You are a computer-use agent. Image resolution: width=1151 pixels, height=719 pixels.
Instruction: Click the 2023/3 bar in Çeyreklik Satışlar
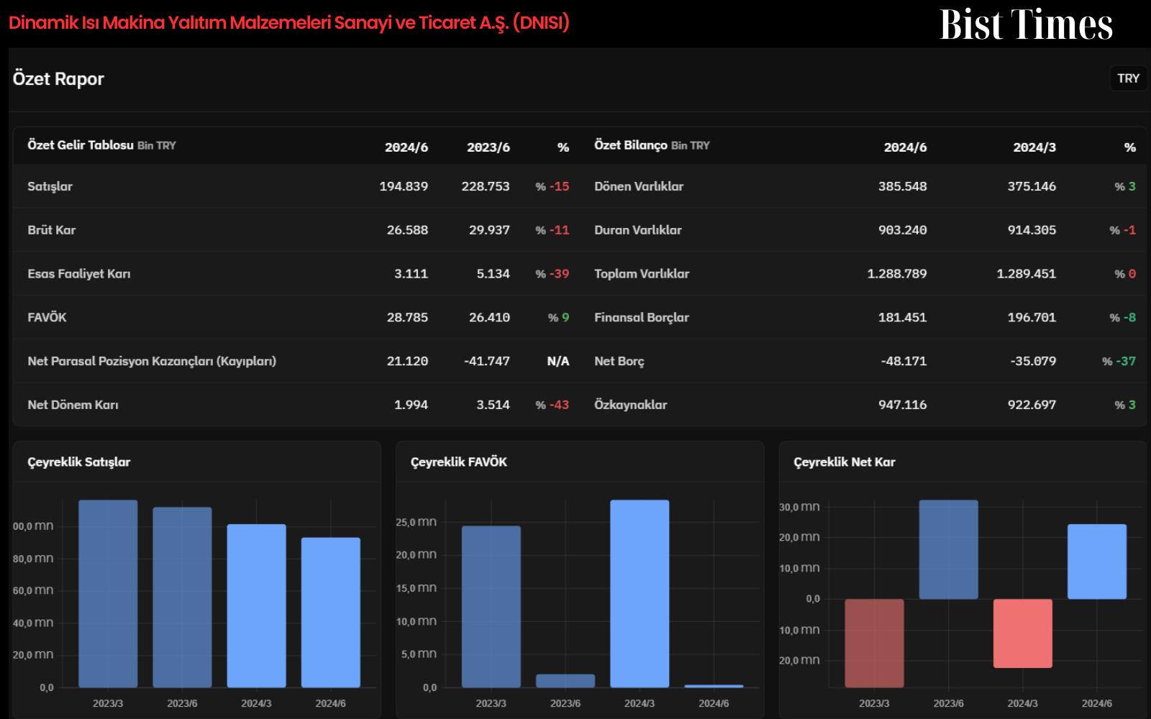pyautogui.click(x=108, y=594)
